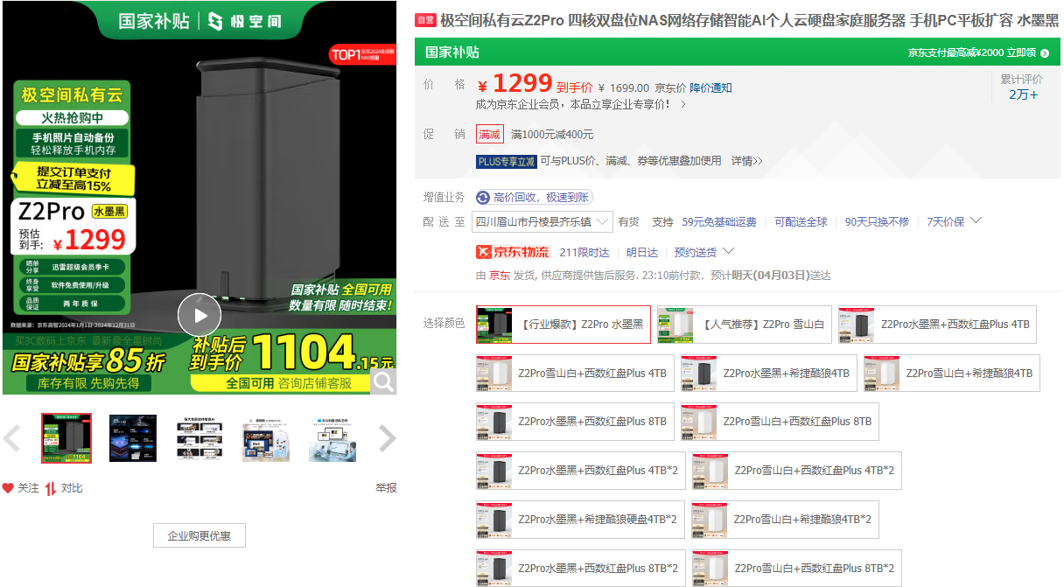Expand the chevron after 预约送货
Image resolution: width=1064 pixels, height=587 pixels.
tap(728, 252)
